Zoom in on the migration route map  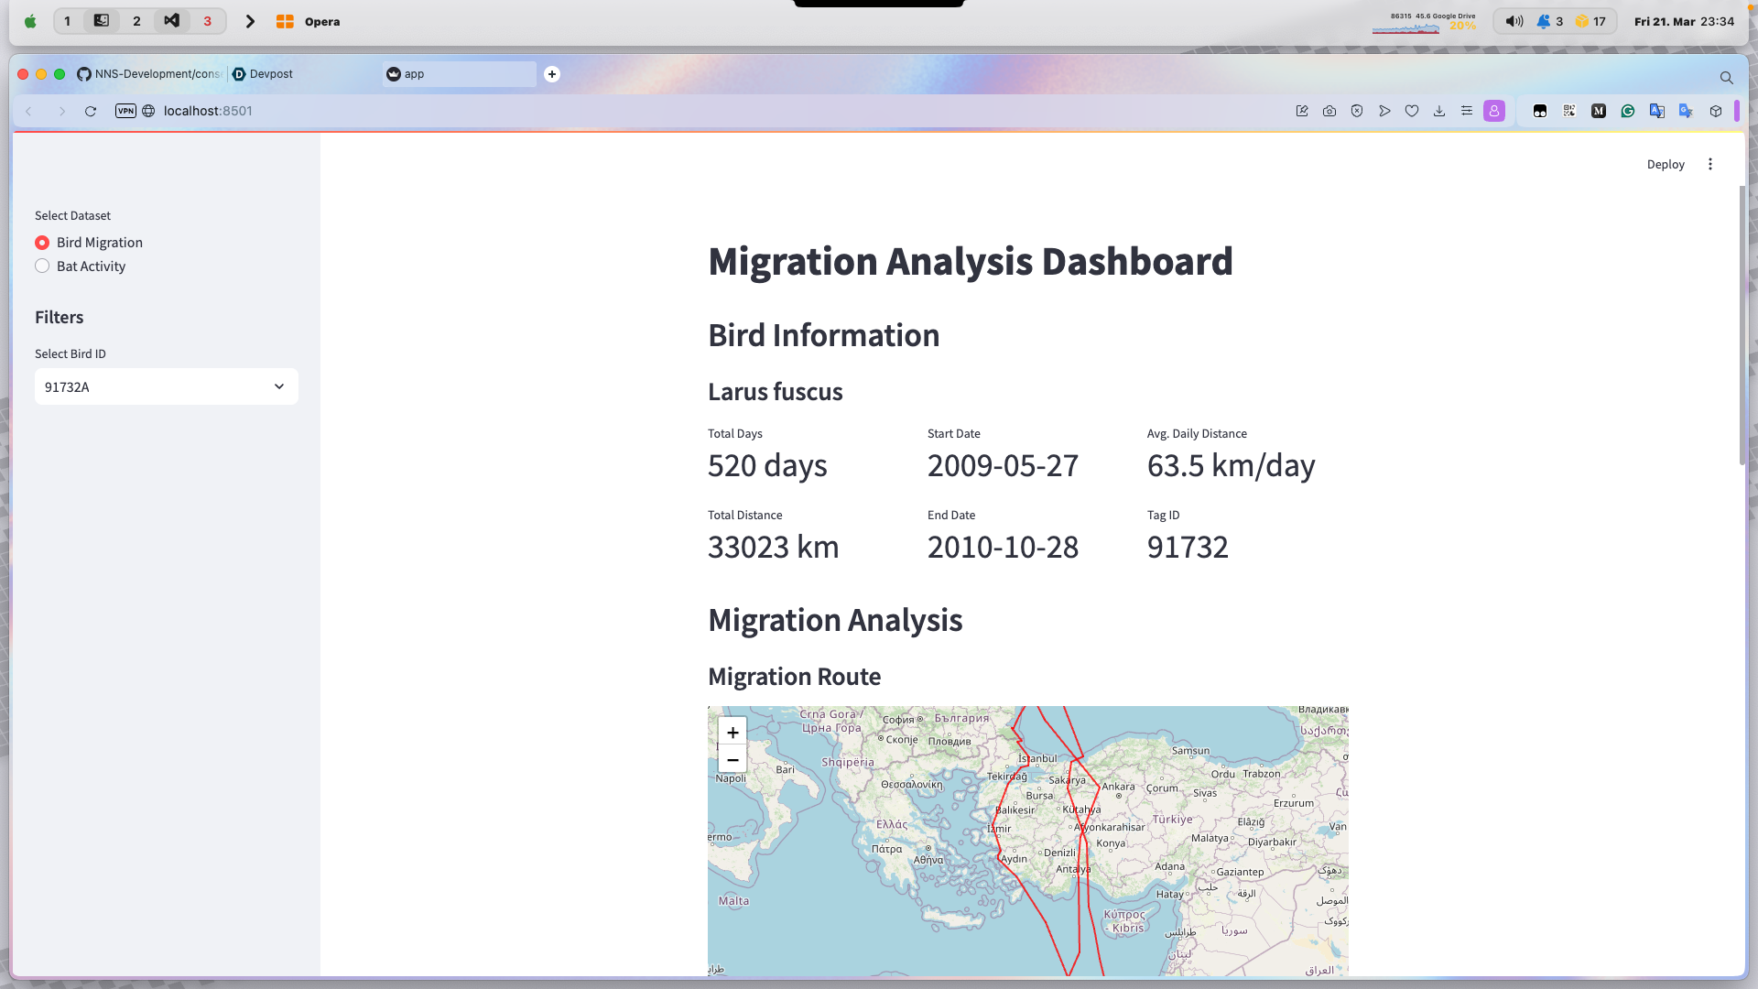point(732,733)
